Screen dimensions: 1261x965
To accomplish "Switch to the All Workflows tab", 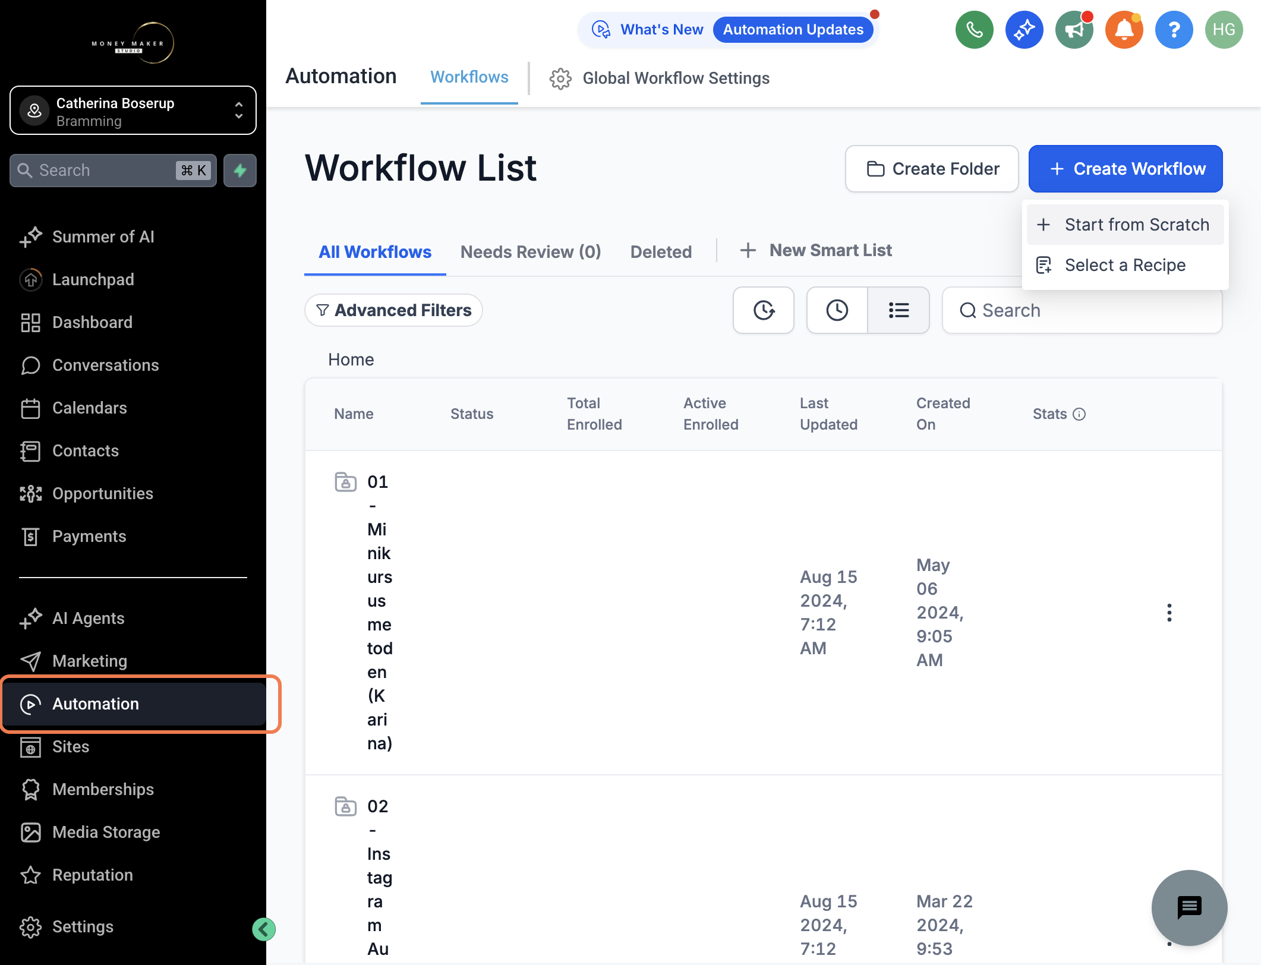I will (375, 252).
